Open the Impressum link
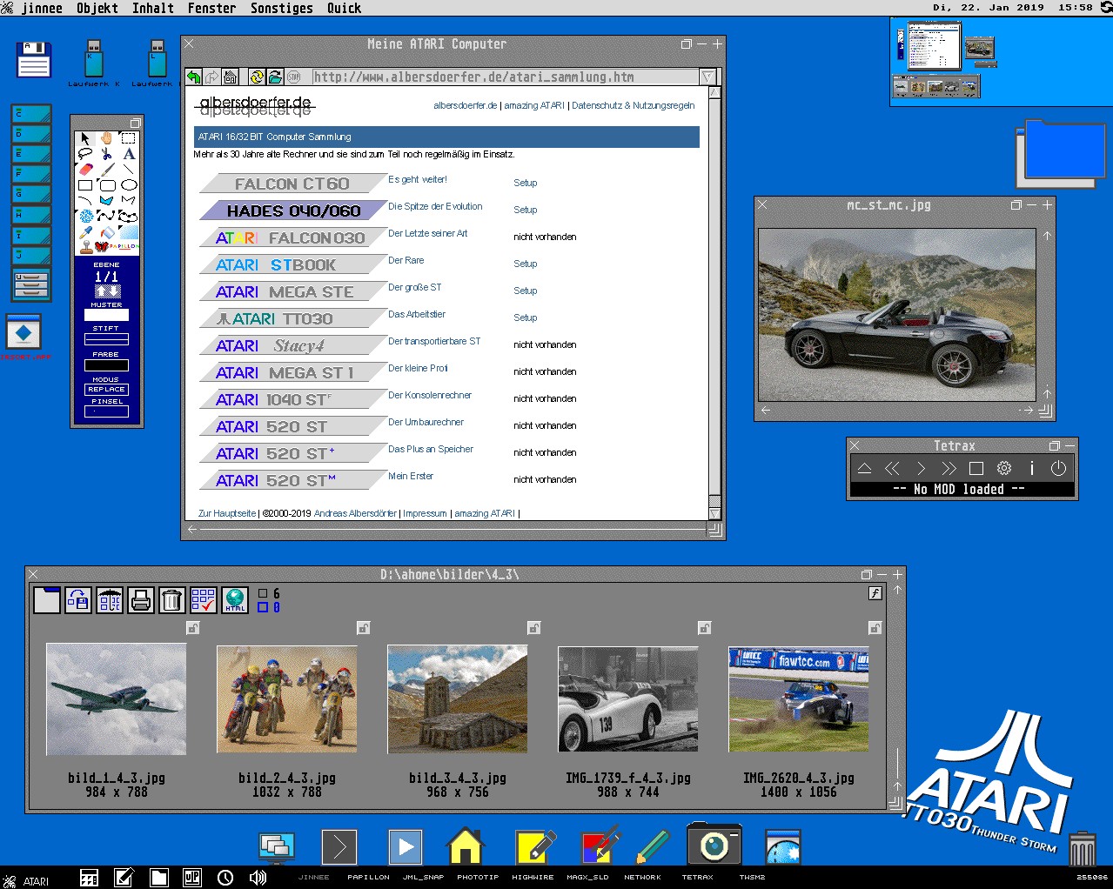Viewport: 1113px width, 889px height. (x=425, y=513)
